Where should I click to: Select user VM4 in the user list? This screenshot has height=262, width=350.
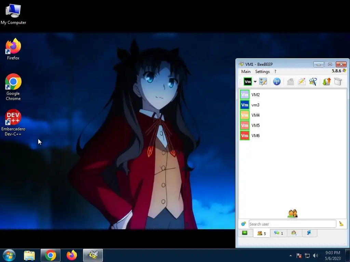[293, 115]
